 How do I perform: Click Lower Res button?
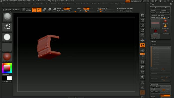click(155, 87)
